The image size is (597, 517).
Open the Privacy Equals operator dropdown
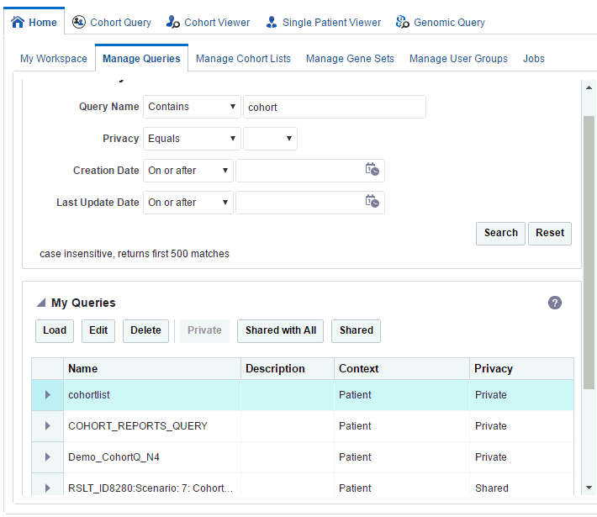point(192,139)
